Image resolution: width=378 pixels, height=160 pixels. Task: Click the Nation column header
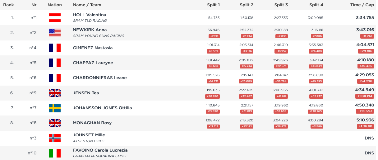click(55, 5)
